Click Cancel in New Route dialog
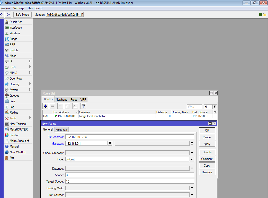This screenshot has width=268, height=198. [x=207, y=137]
